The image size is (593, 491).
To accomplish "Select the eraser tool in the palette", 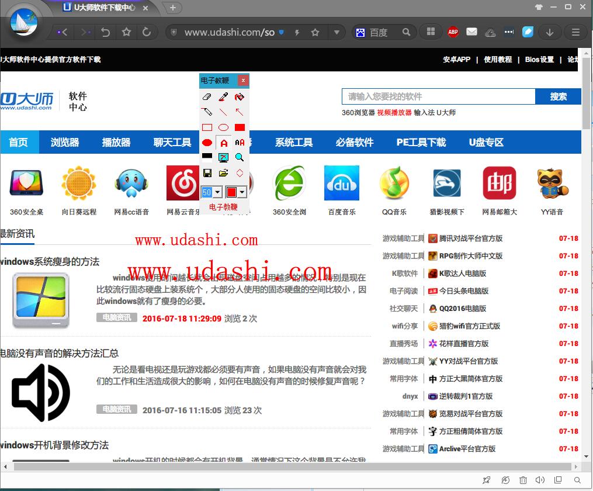I will (x=207, y=96).
